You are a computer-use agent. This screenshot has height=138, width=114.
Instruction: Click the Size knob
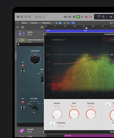tap(74, 114)
